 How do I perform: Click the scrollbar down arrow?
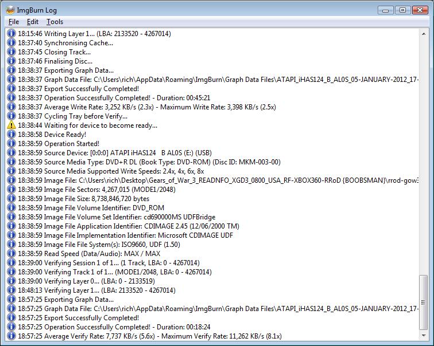pyautogui.click(x=424, y=336)
